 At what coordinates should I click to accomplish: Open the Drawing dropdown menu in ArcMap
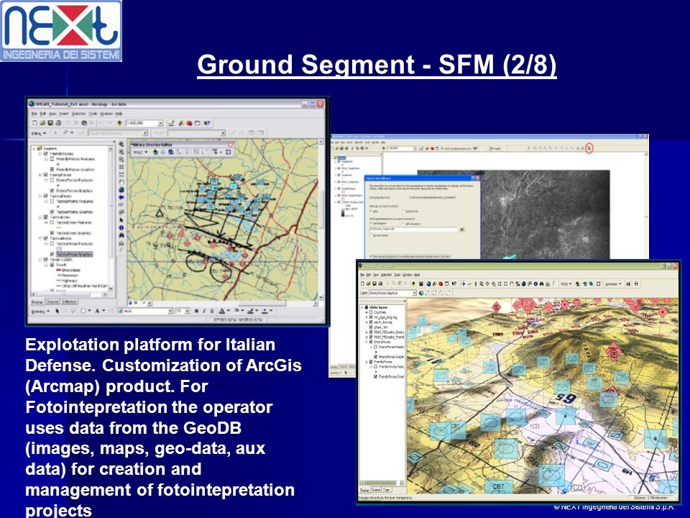point(40,312)
